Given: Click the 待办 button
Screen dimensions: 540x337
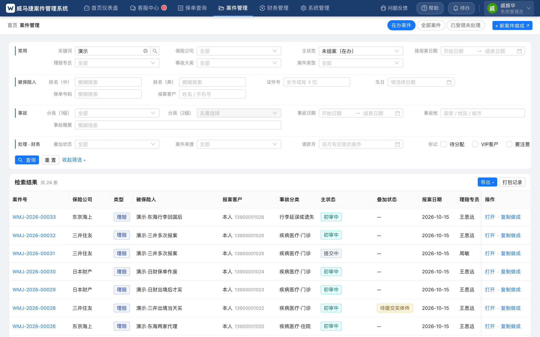Looking at the screenshot, I should (x=461, y=8).
